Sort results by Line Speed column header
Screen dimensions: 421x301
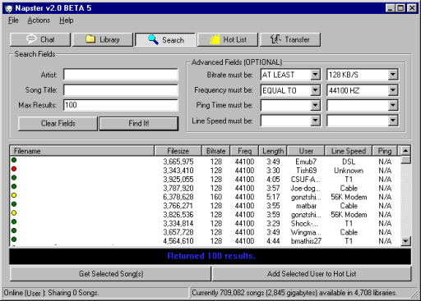[x=349, y=151]
